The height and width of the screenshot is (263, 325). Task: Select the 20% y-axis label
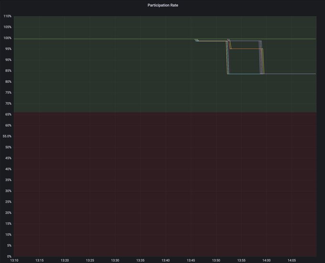point(8,213)
